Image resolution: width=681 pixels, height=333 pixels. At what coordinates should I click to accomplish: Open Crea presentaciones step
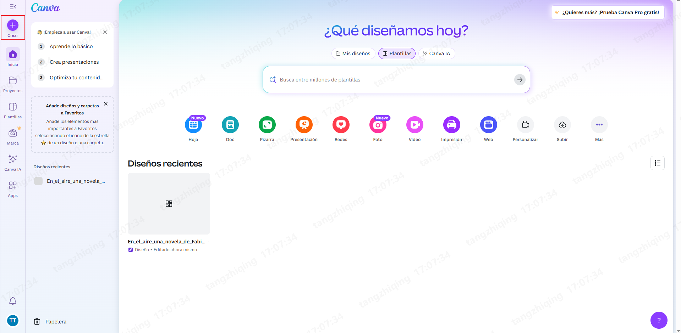point(72,62)
